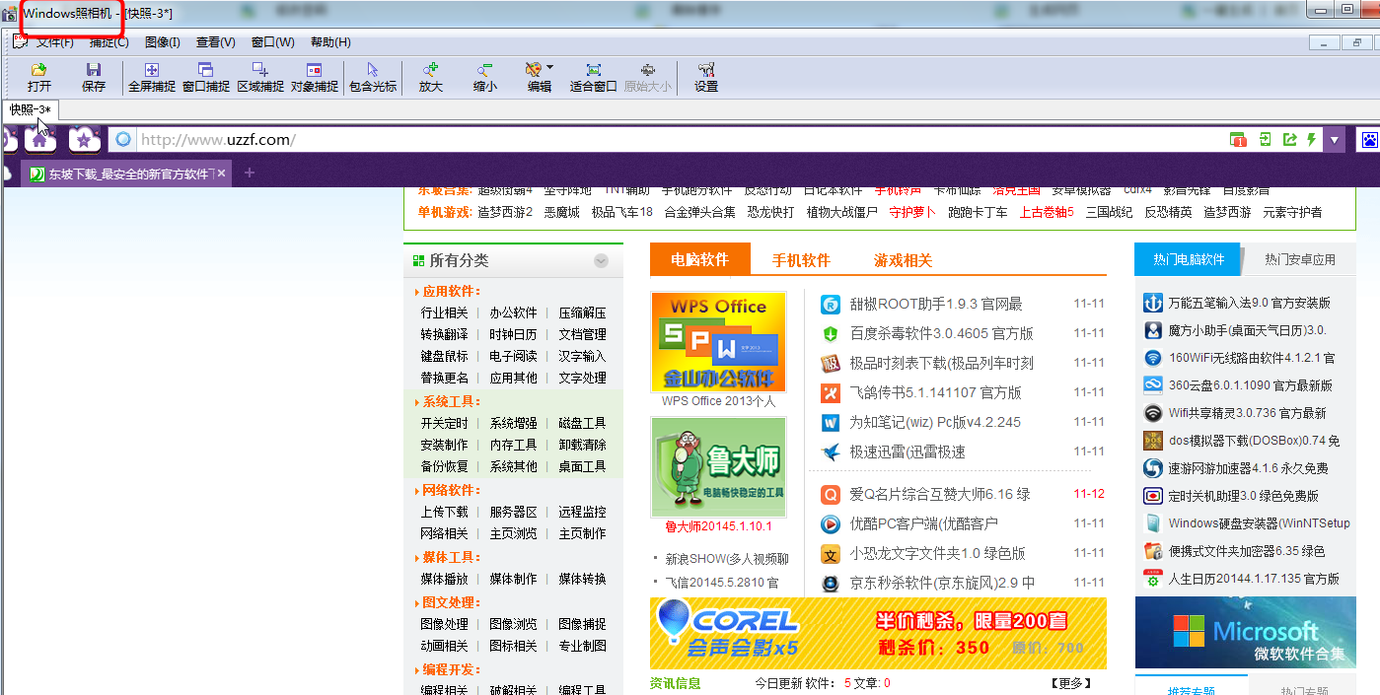
Task: Switch to the 热门安卓应用 tab
Action: [x=1300, y=259]
